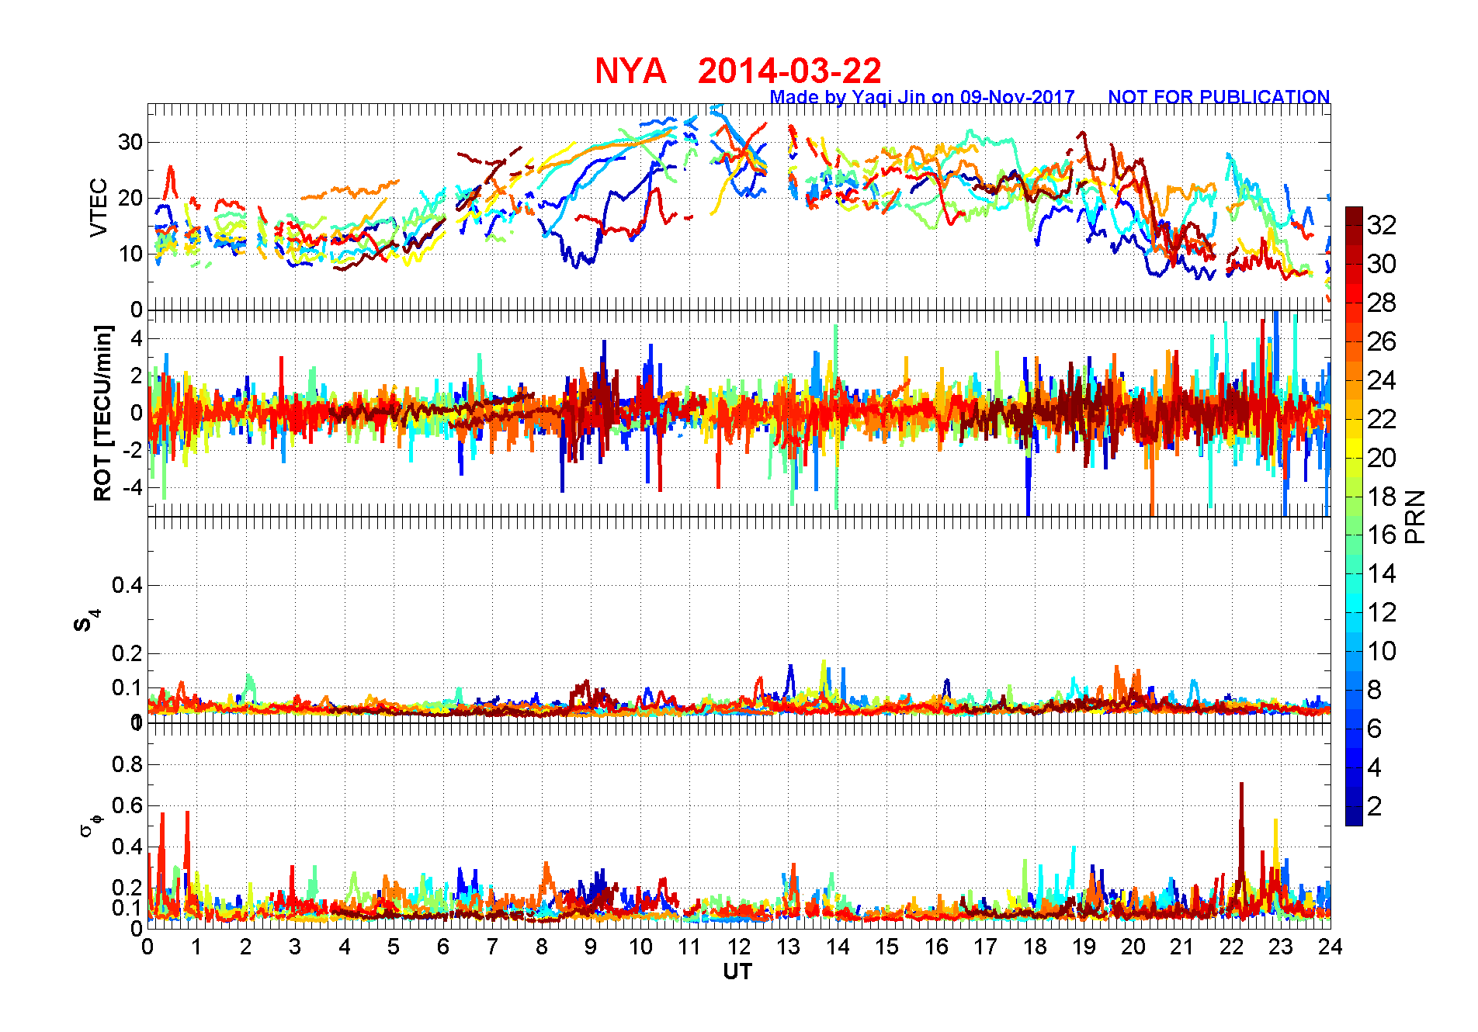The height and width of the screenshot is (1032, 1478).
Task: Click the "NOT FOR PUBLICATION" notice
Action: click(1219, 97)
